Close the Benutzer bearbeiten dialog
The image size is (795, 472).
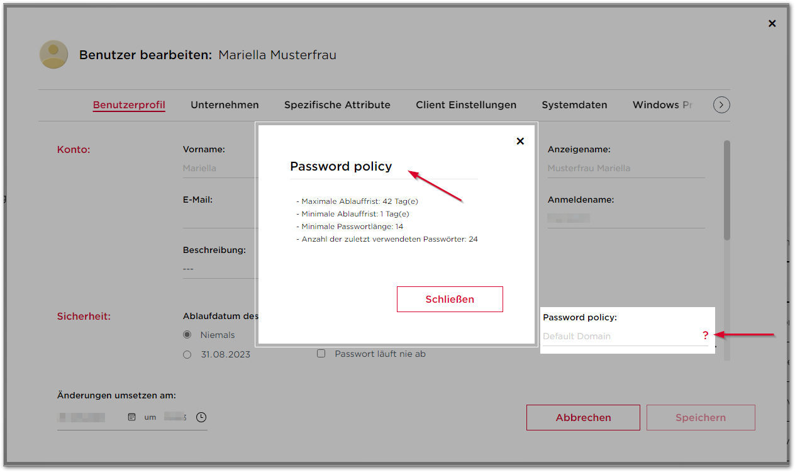(x=772, y=24)
